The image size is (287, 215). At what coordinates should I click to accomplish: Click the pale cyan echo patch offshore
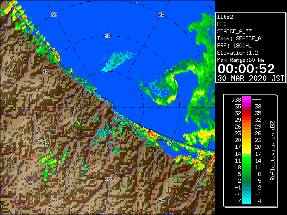click(117, 61)
